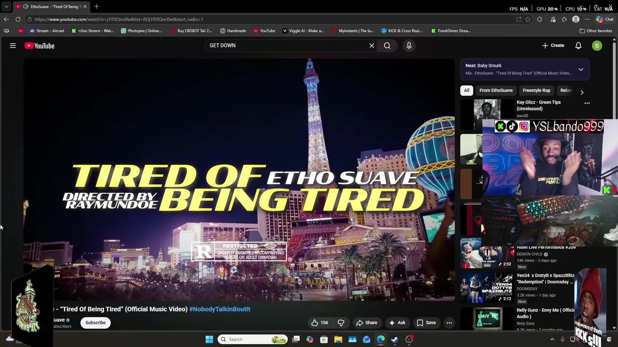The image size is (618, 347).
Task: Open Task View on the taskbar
Action: point(296,339)
